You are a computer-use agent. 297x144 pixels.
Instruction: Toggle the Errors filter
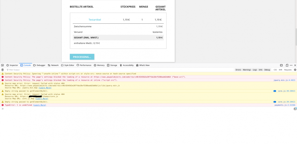[238, 70]
